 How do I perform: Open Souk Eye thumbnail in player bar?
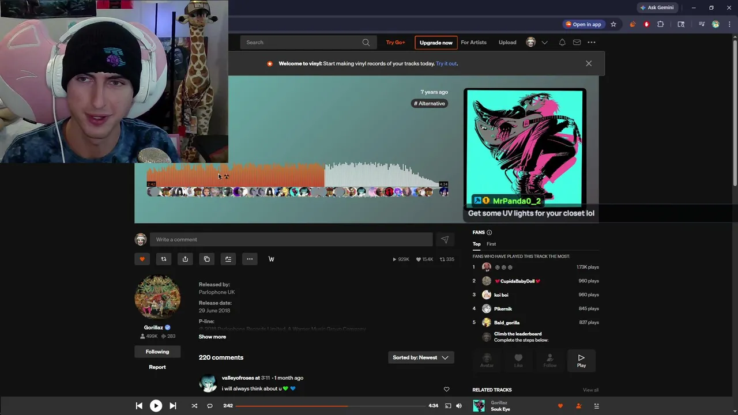[x=479, y=406]
